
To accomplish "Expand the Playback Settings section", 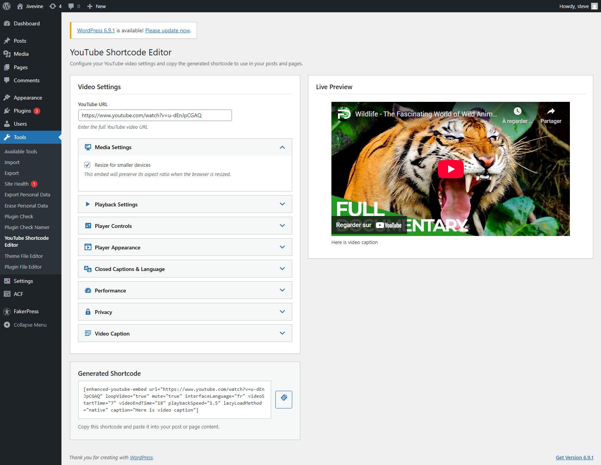I will pos(185,204).
